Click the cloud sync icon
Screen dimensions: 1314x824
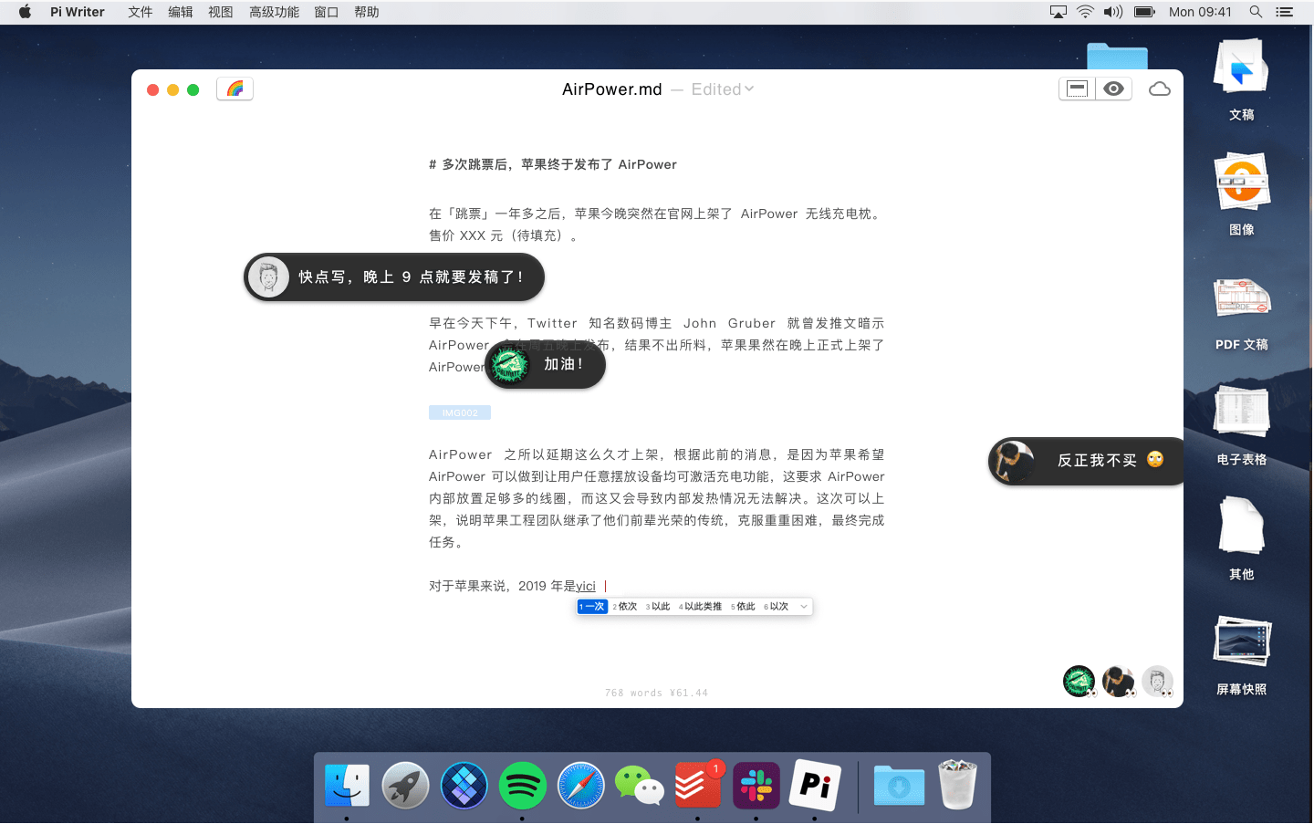1160,89
